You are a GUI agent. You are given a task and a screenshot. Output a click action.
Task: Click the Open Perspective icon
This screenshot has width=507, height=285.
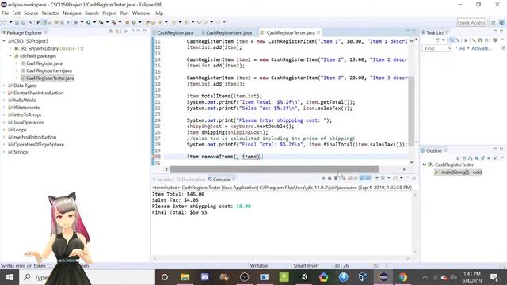(x=494, y=22)
